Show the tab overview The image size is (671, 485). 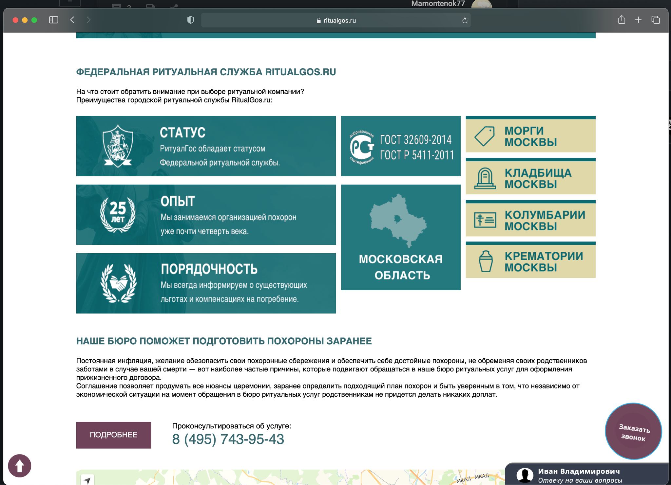point(655,20)
